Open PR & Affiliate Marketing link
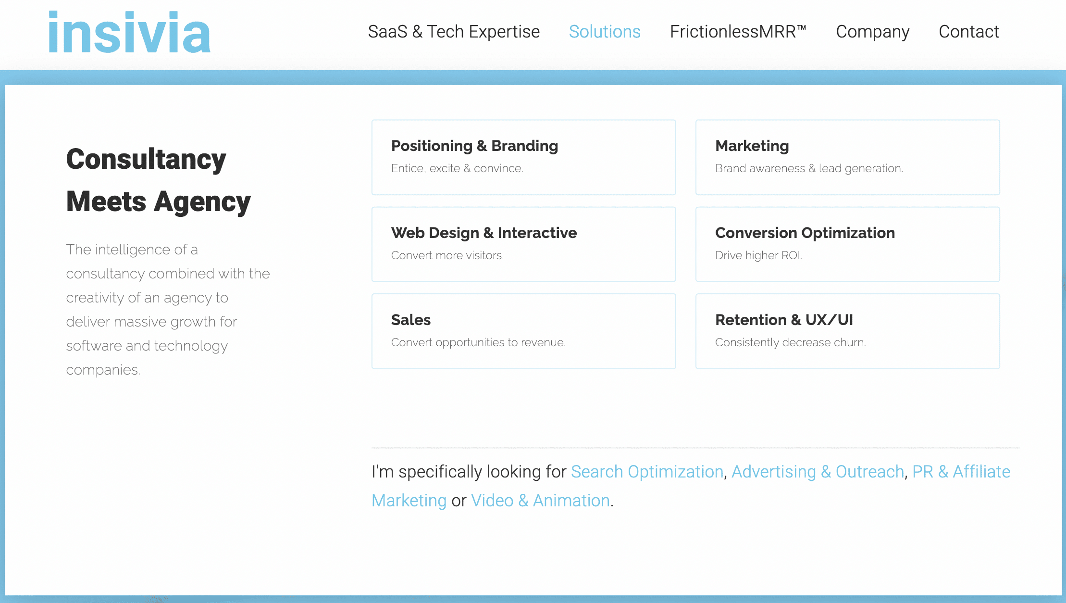This screenshot has width=1066, height=603. (x=961, y=472)
